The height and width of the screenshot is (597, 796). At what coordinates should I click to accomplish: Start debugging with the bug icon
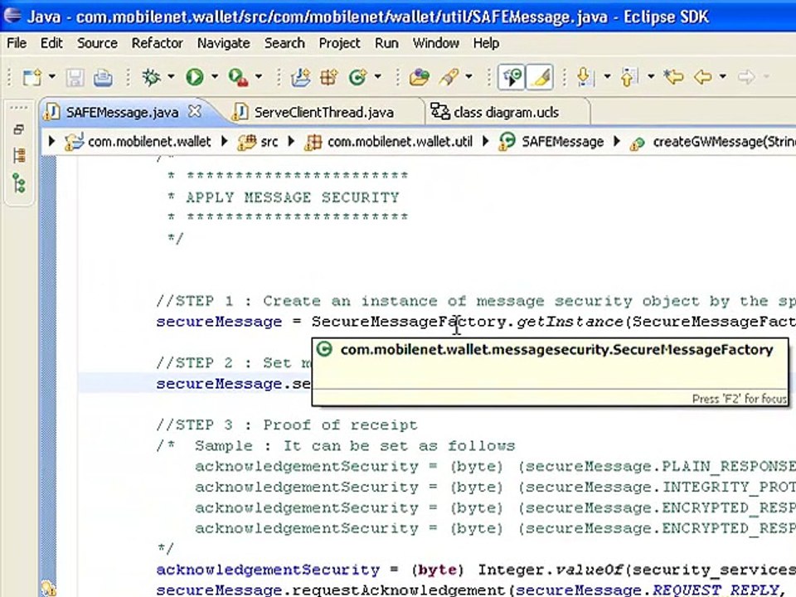coord(151,78)
